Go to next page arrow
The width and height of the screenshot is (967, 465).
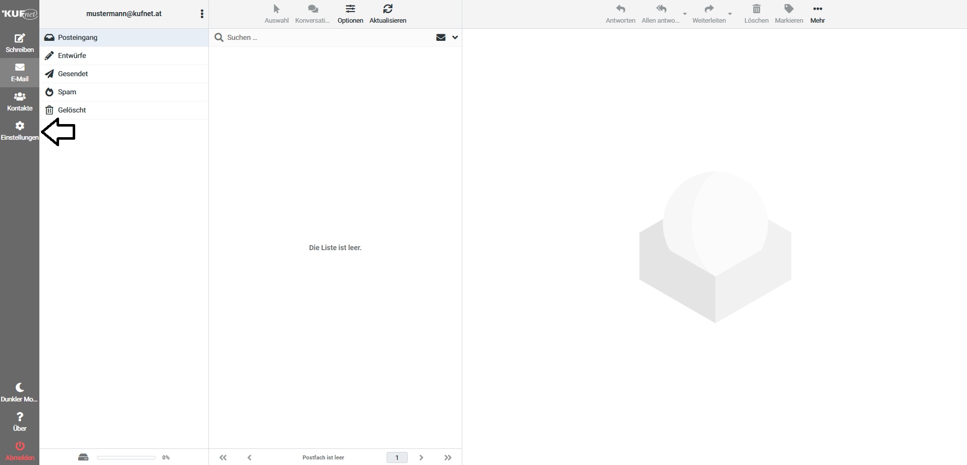coord(421,457)
